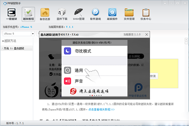
Task: Tap the 声音 sound speaker icon
Action: (67, 81)
